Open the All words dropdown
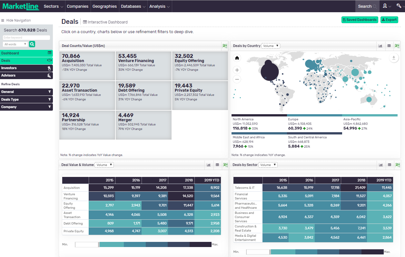This screenshot has width=405, height=257. coord(15,44)
